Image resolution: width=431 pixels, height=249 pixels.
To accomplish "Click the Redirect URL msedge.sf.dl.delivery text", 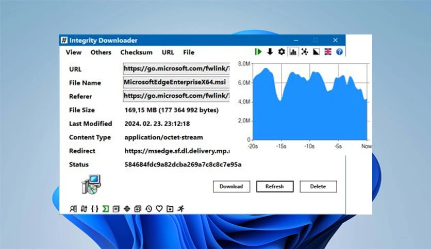I will pos(177,151).
